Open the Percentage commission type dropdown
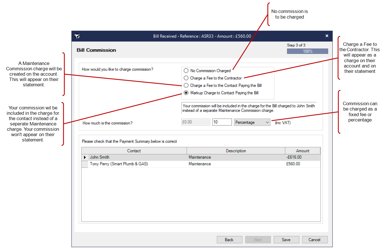The width and height of the screenshot is (385, 250). pos(252,122)
